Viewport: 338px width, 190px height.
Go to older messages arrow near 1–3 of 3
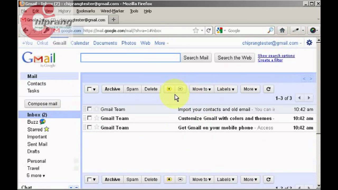(309, 98)
